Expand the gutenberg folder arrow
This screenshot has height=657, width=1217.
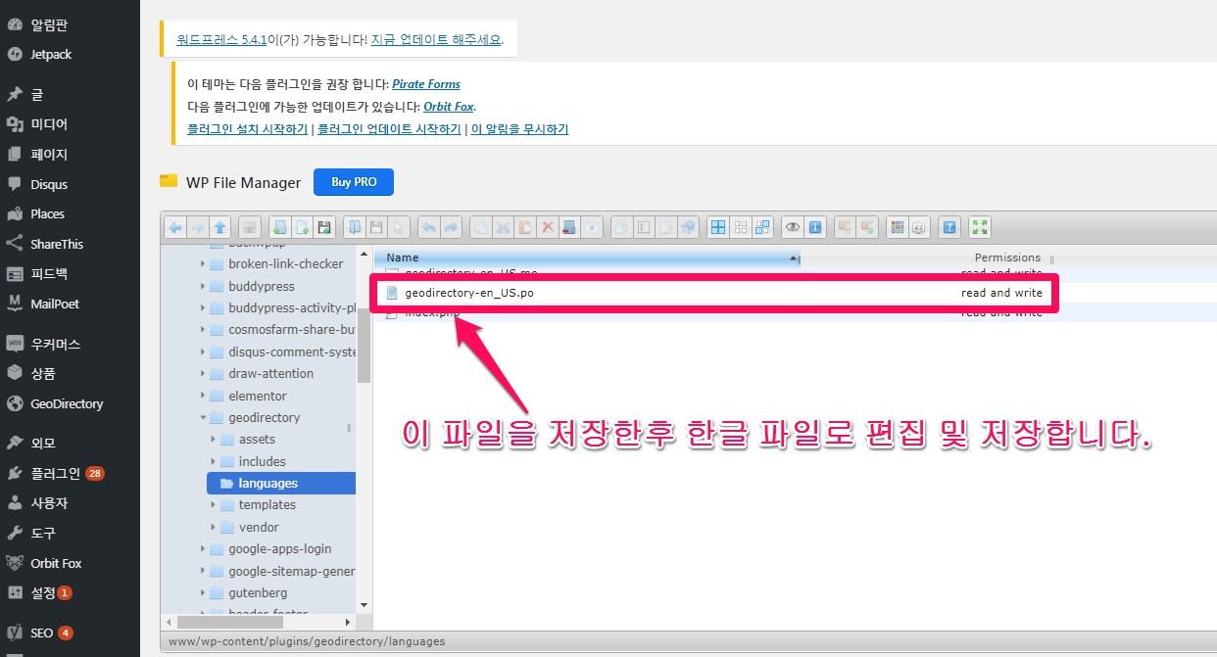click(x=203, y=592)
